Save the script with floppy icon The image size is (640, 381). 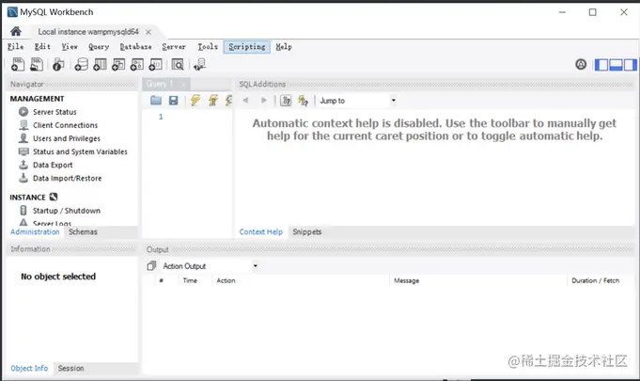pos(174,100)
